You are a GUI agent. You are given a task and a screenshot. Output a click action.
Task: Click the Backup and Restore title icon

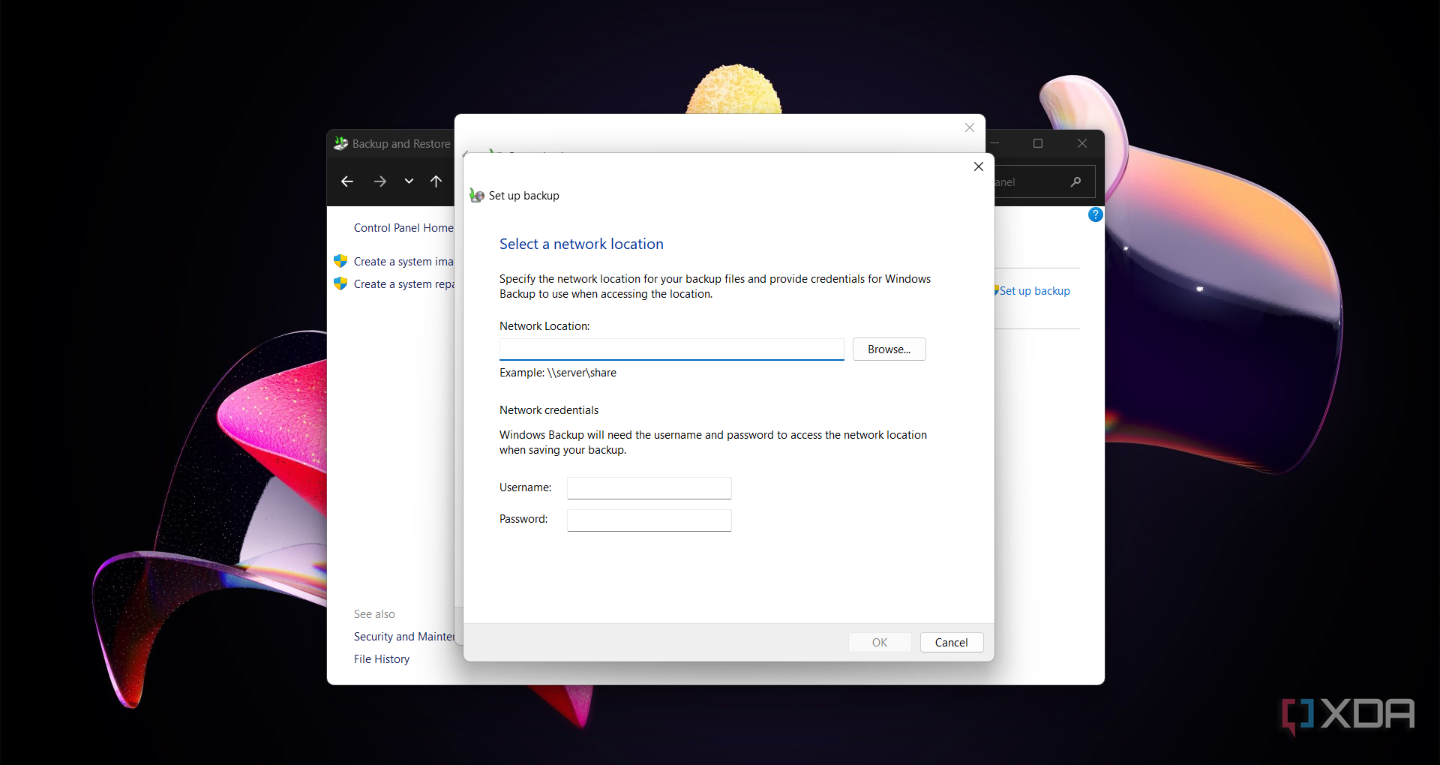coord(341,143)
